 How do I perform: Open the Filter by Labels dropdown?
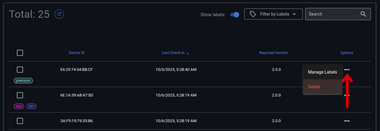pos(273,14)
